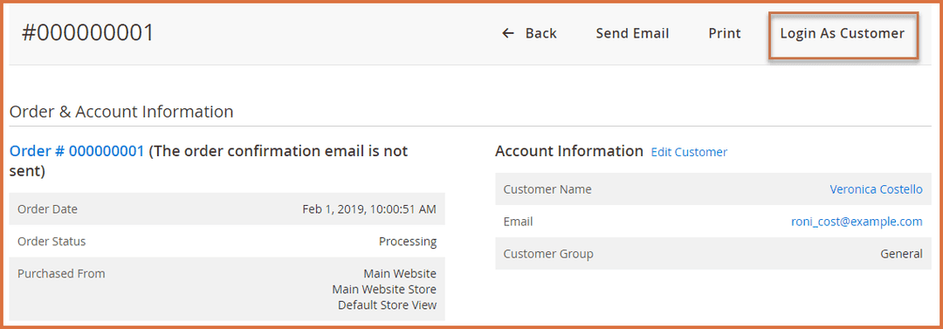This screenshot has height=329, width=943.
Task: Select the #000000001 page title
Action: pyautogui.click(x=88, y=33)
